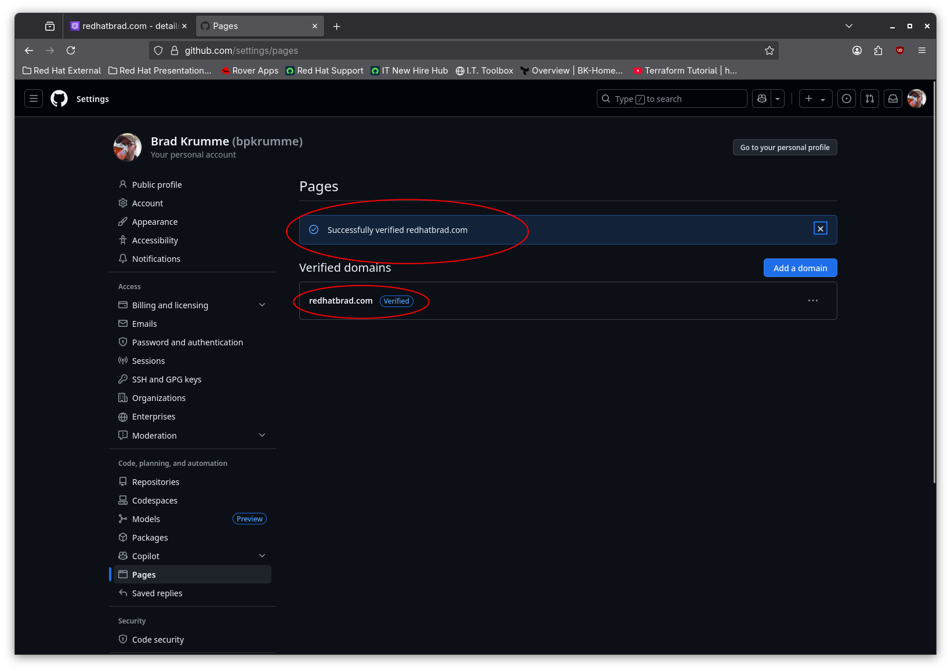The width and height of the screenshot is (951, 671).
Task: Click the Add a domain button
Action: (x=800, y=268)
